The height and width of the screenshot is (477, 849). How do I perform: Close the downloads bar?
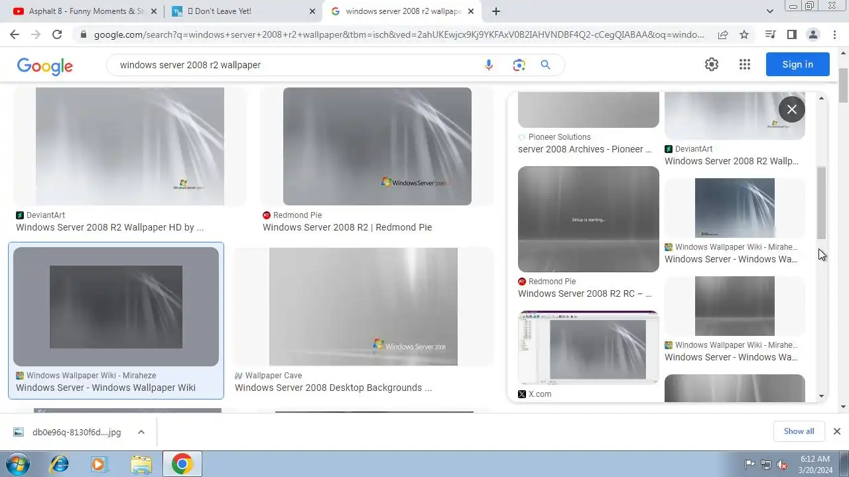837,431
